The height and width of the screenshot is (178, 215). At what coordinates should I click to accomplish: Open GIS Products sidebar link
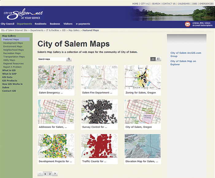[10, 81]
